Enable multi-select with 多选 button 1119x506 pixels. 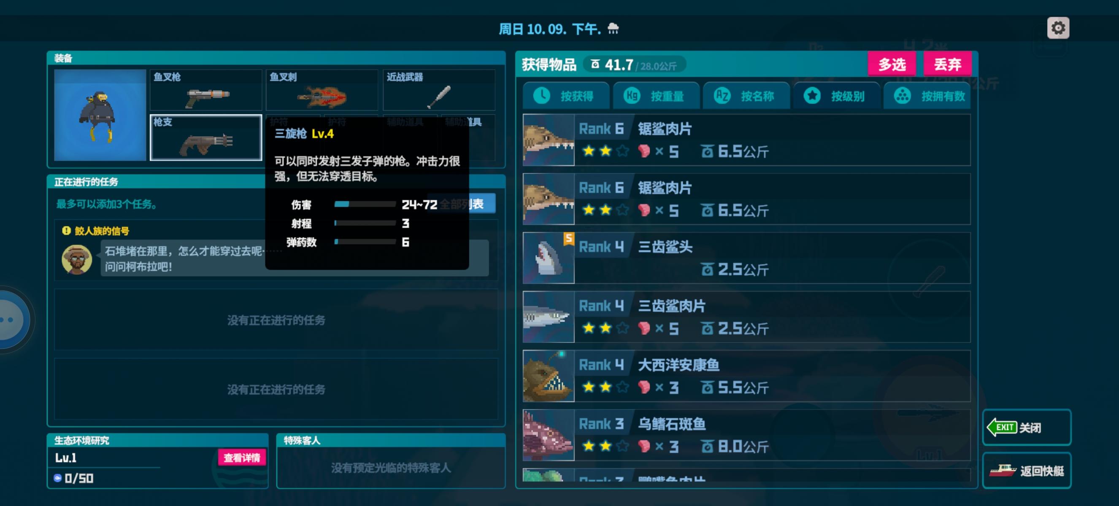[x=892, y=64]
